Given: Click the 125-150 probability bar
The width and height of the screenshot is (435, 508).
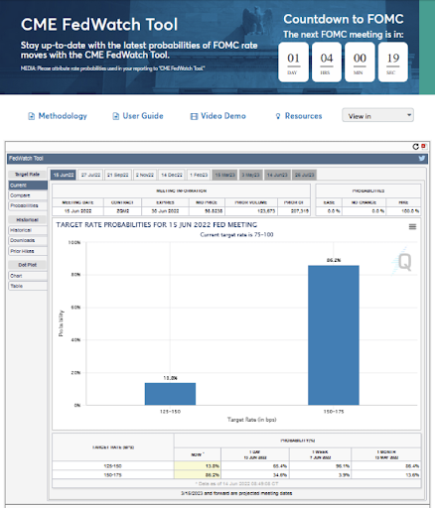Looking at the screenshot, I should click(170, 394).
